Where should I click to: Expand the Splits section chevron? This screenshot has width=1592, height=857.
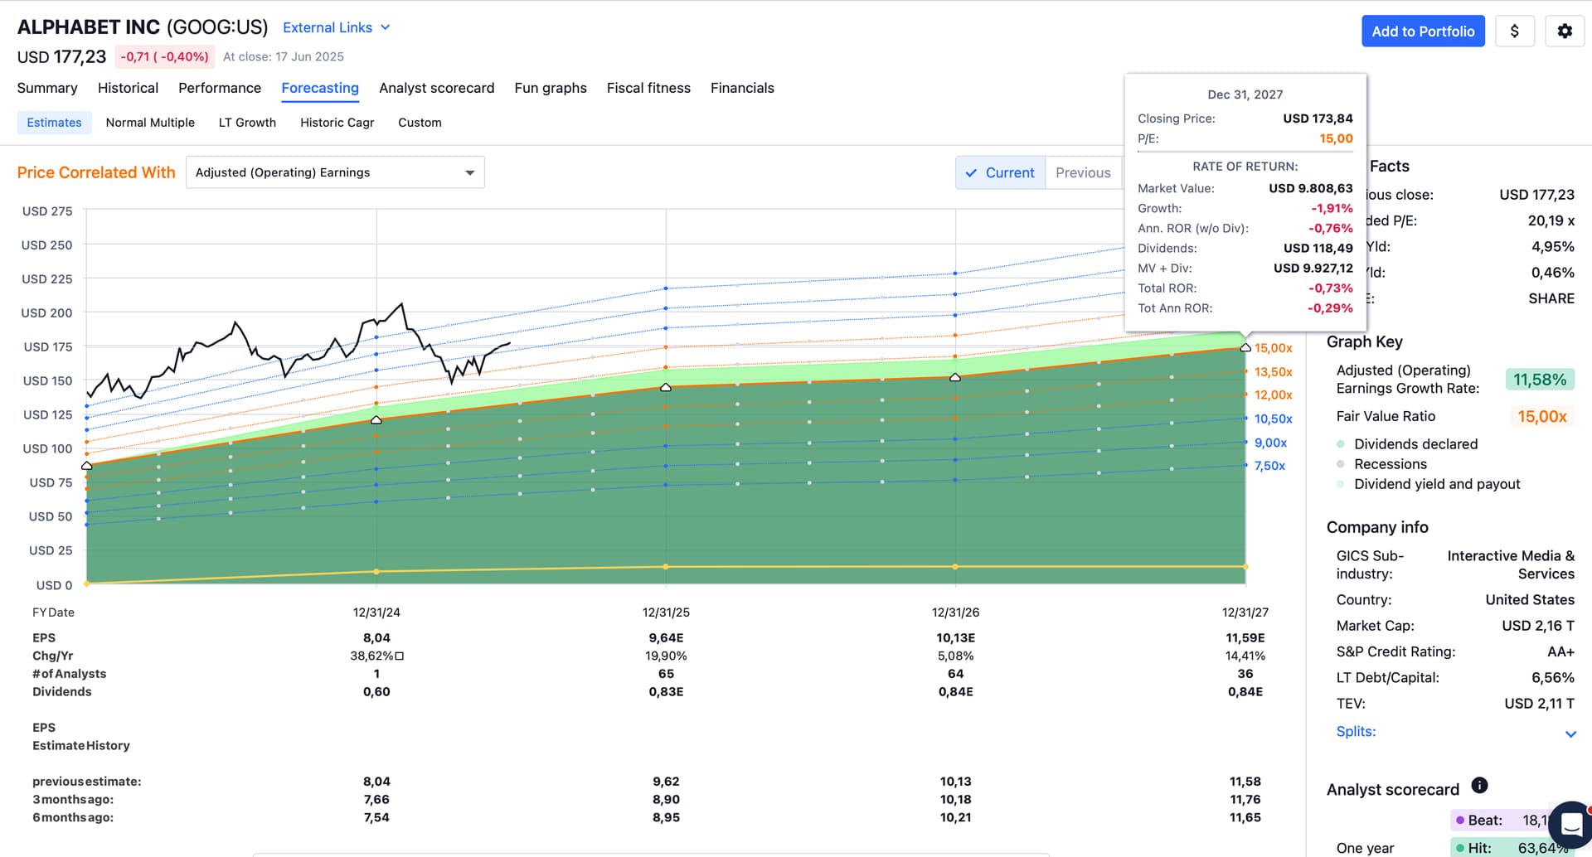[1570, 734]
